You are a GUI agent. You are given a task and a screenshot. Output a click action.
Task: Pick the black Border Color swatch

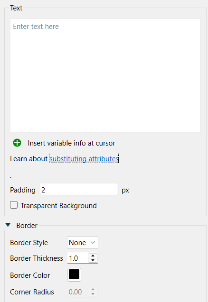[74, 275]
